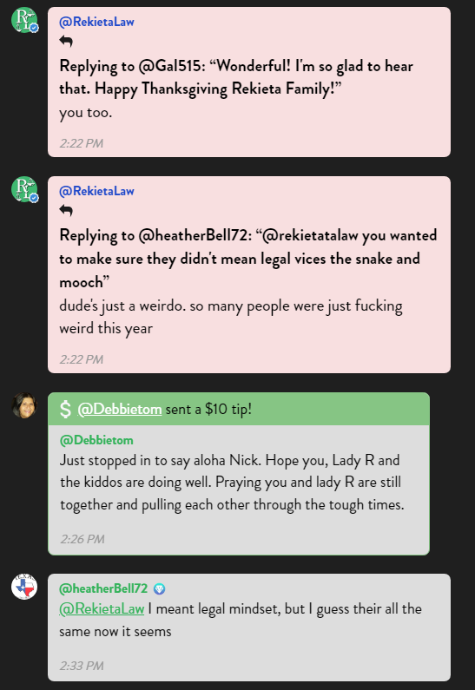Image resolution: width=475 pixels, height=690 pixels.
Task: Click the @RekietaLaw mention in heatherBell72's message
Action: point(102,609)
